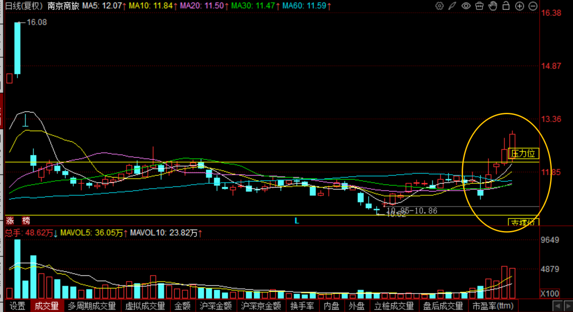Click the 榜 marker on the left

pyautogui.click(x=26, y=220)
